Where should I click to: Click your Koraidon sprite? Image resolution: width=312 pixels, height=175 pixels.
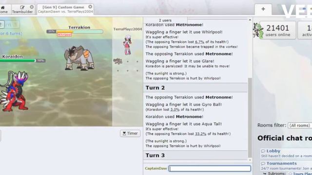(x=14, y=91)
